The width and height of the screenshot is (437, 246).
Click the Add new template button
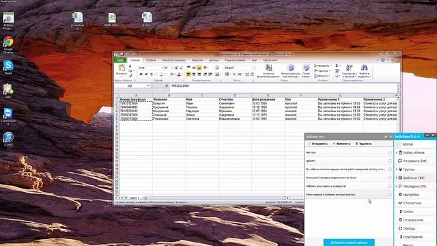pos(349,243)
